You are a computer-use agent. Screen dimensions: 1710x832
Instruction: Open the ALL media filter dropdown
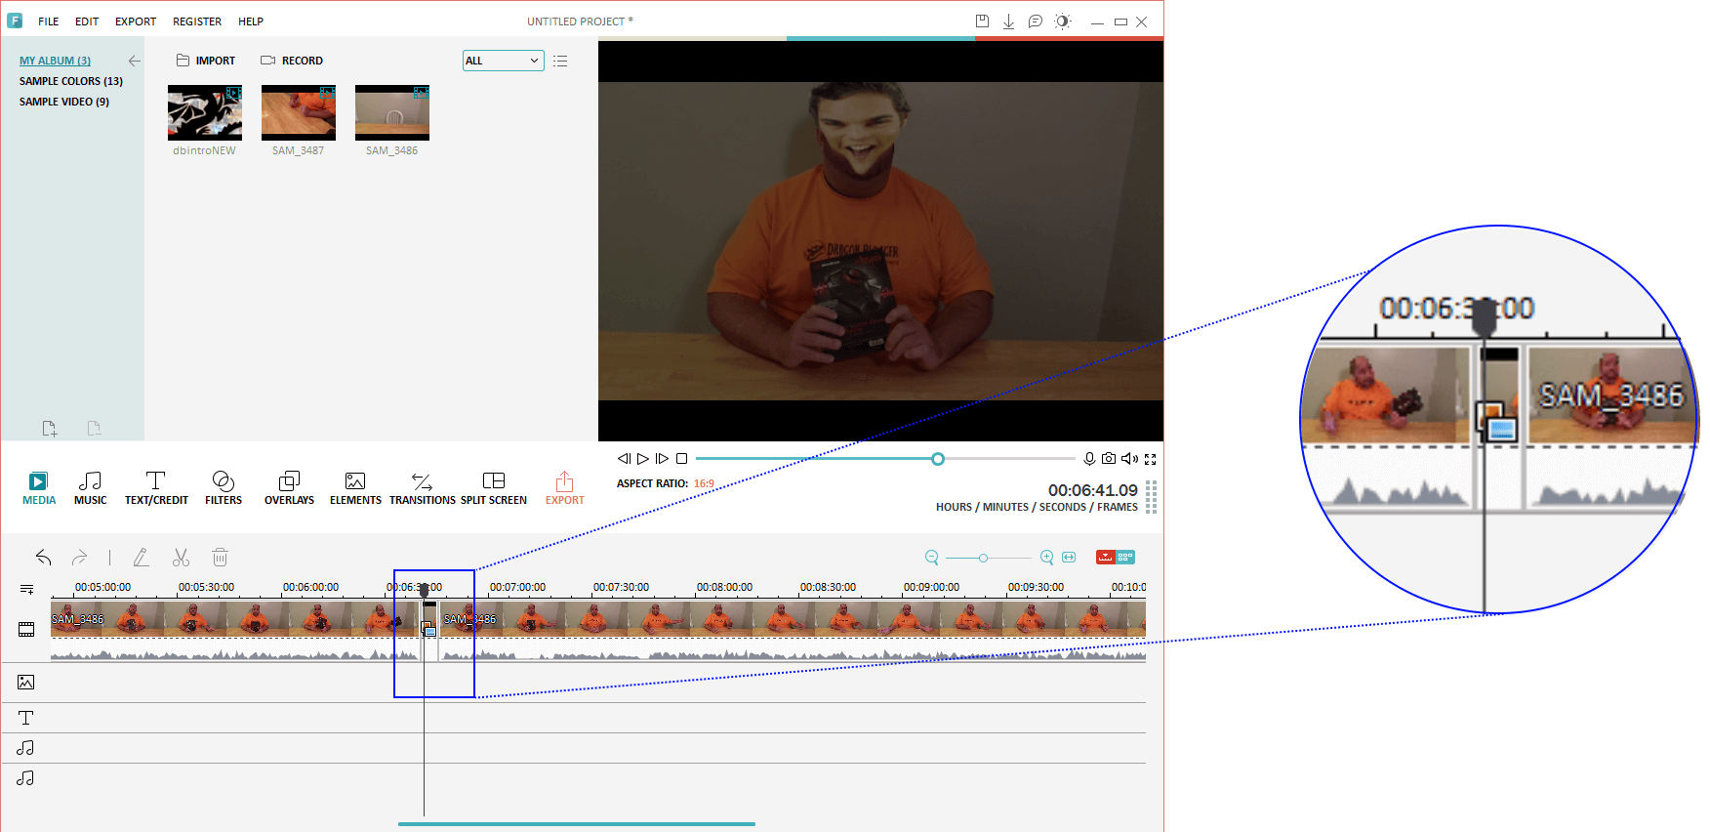[503, 61]
